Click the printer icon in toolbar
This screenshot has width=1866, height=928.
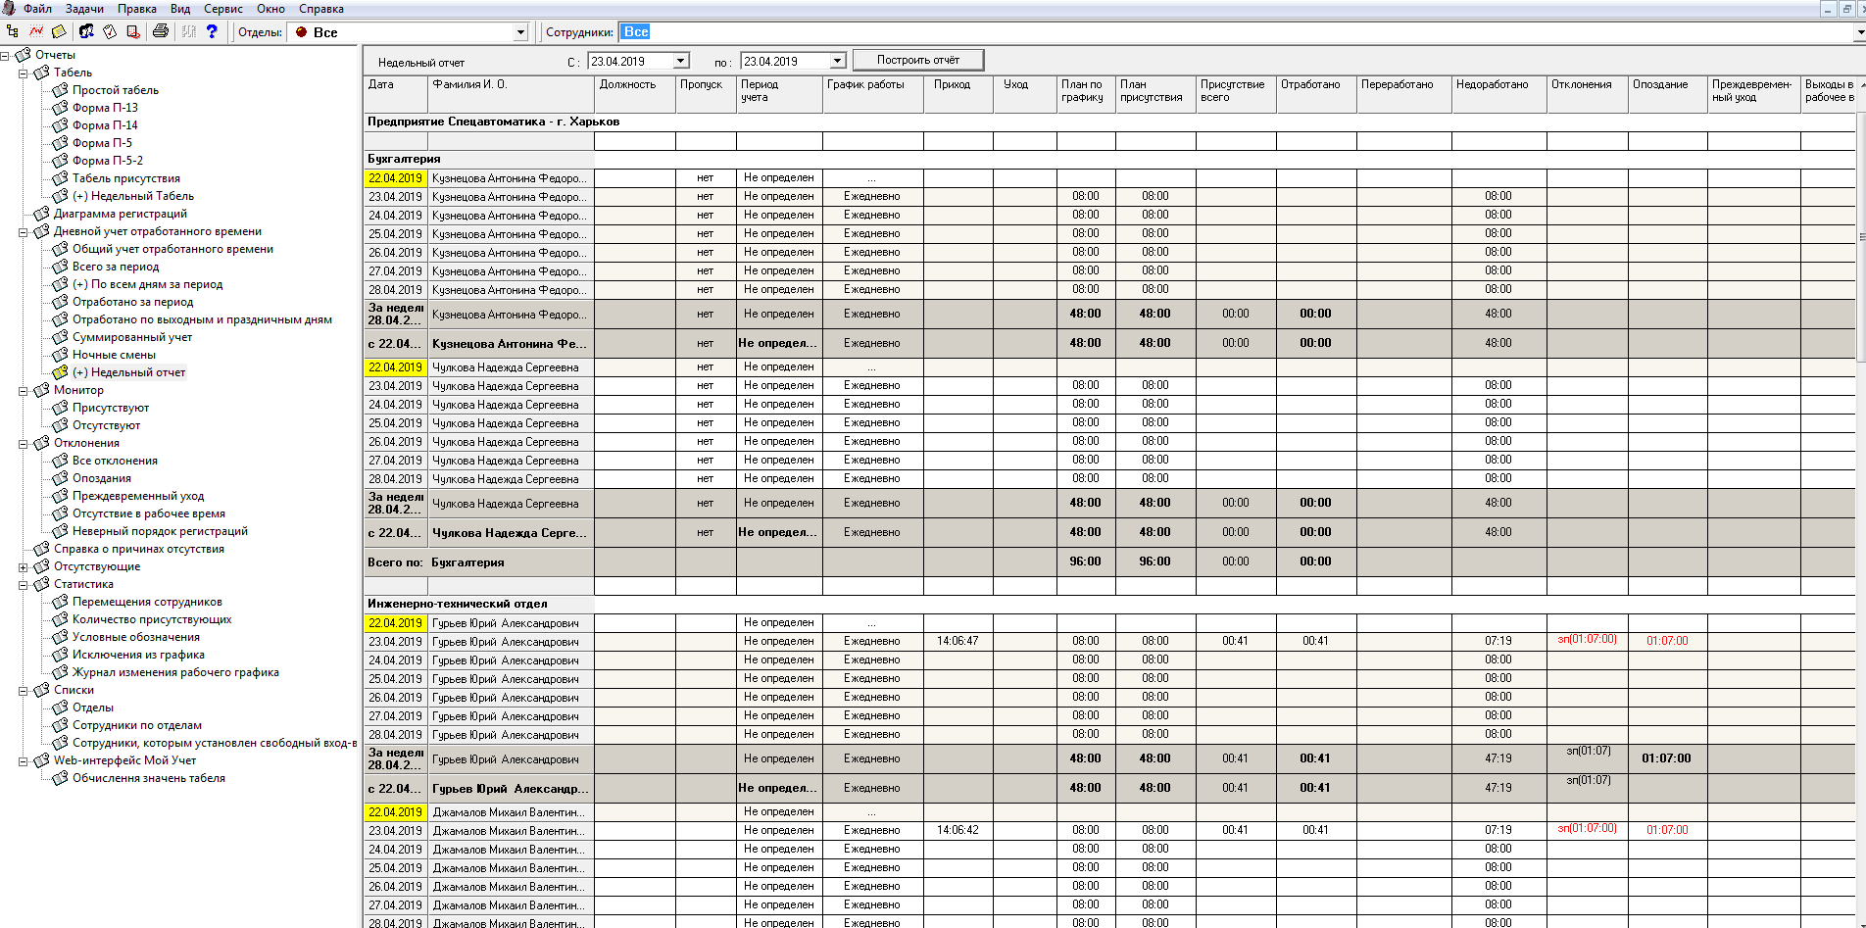click(x=161, y=31)
